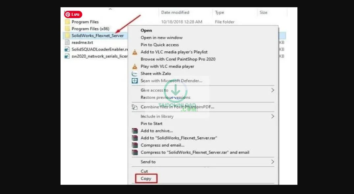354x194 pixels.
Task: Click the red Pinterest Lưu save button
Action: click(x=73, y=14)
